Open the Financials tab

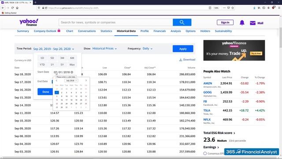pos(160,31)
